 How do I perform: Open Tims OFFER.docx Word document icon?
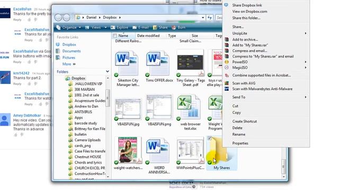point(158,63)
